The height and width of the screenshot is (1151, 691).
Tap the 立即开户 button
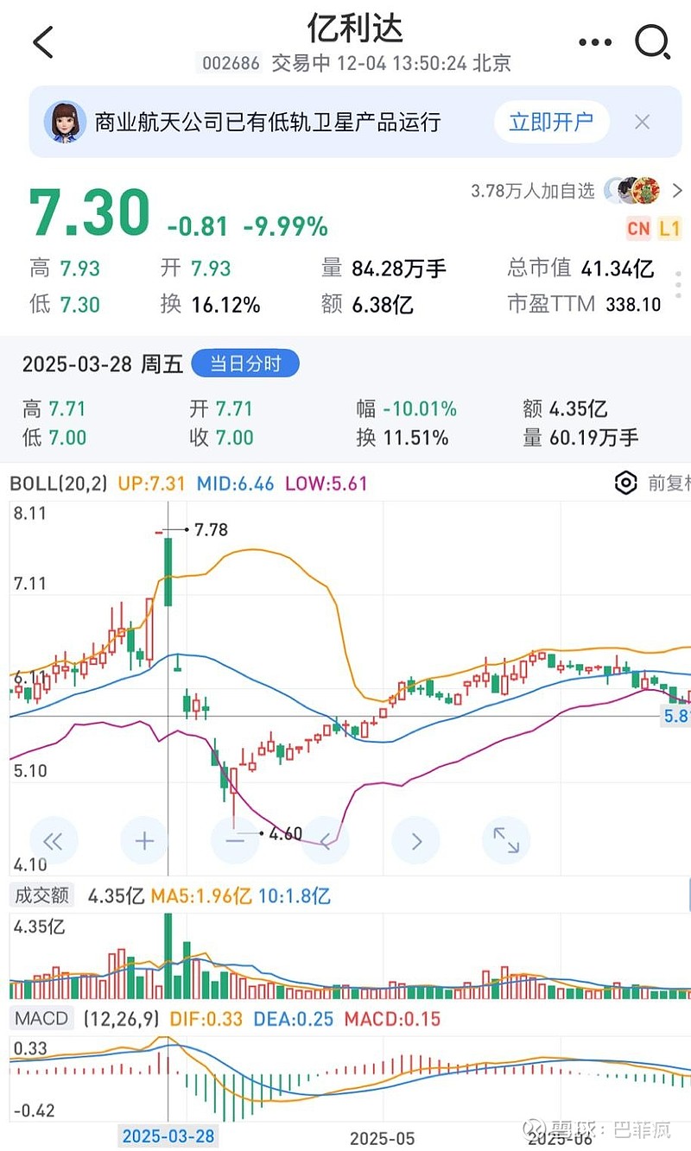point(551,122)
